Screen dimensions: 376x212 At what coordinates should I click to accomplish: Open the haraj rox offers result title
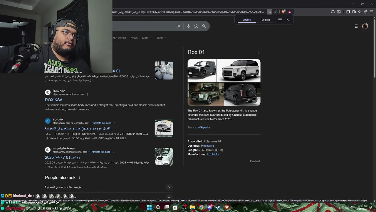(x=78, y=129)
